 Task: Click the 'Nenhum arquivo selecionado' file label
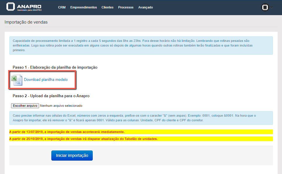point(61,106)
